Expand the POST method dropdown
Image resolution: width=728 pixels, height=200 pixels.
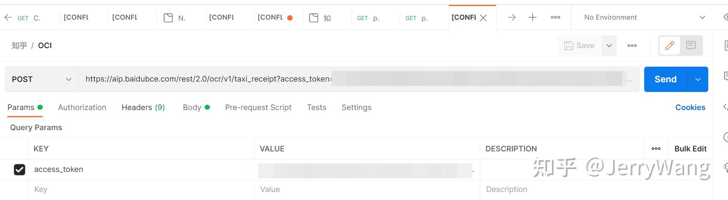coord(41,79)
